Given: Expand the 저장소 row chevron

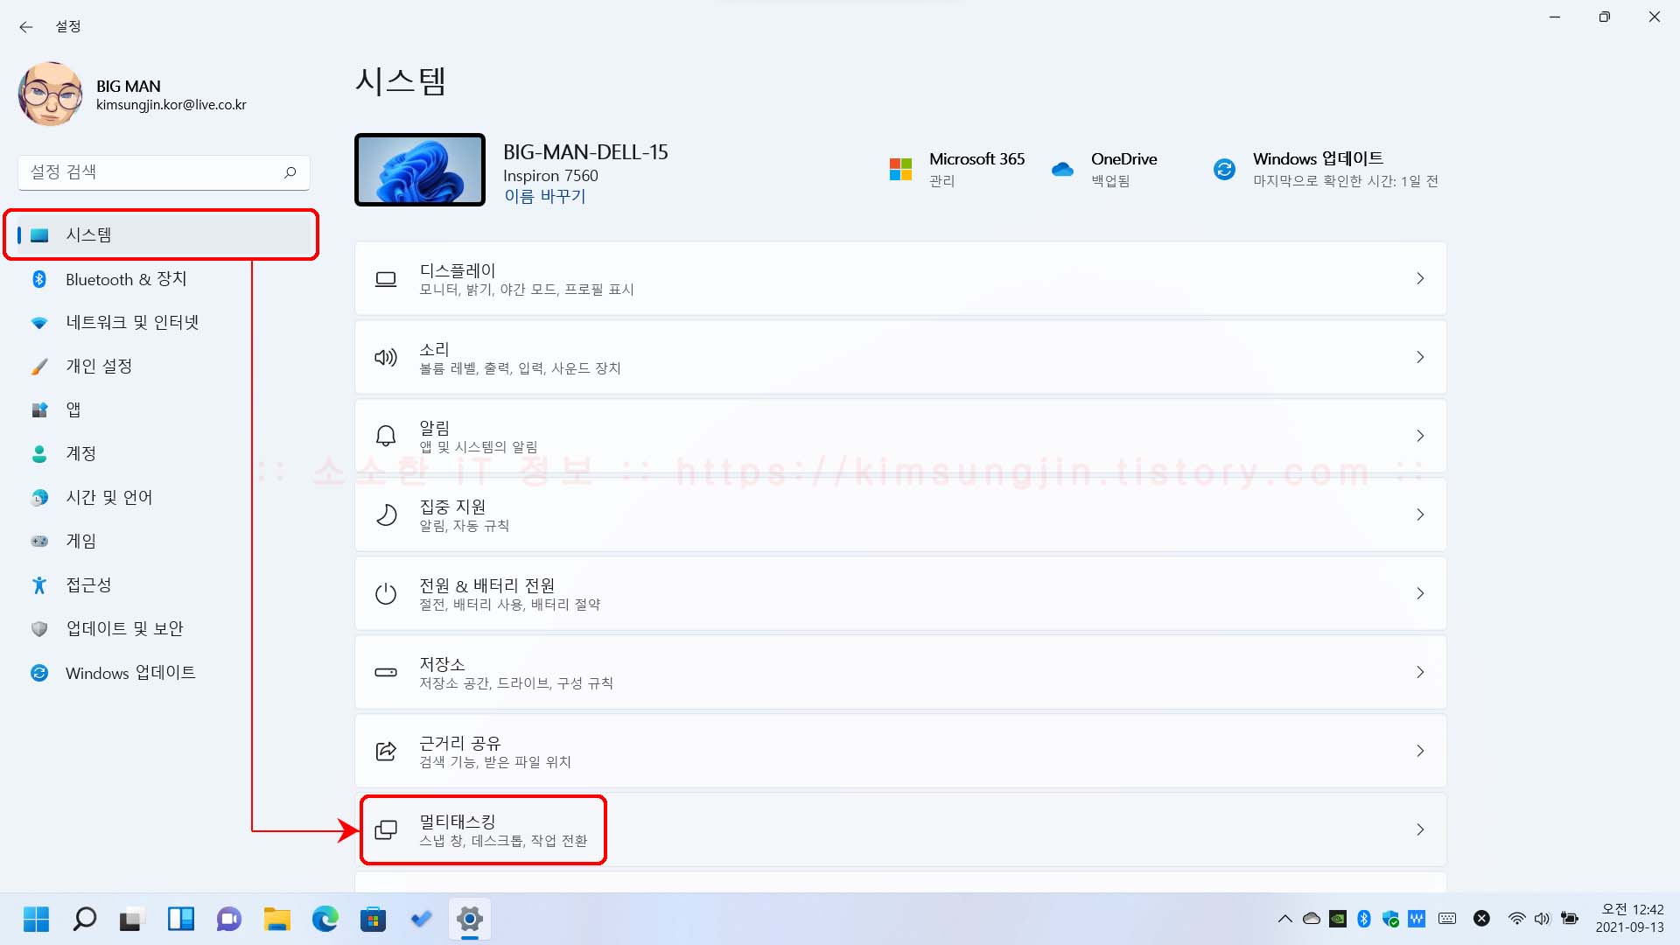Looking at the screenshot, I should click(1419, 672).
